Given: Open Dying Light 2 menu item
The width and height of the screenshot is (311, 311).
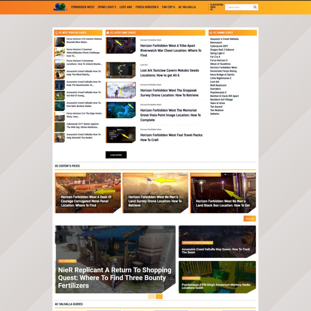Looking at the screenshot, I should [x=107, y=7].
